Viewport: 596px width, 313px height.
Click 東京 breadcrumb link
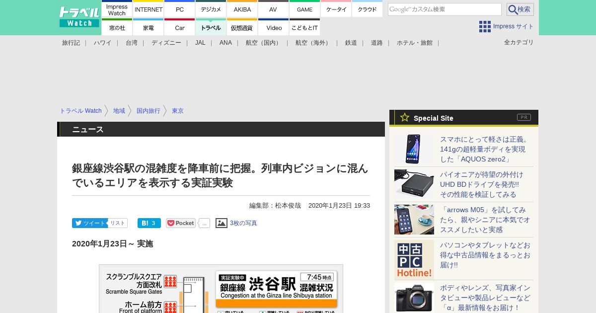coord(178,111)
